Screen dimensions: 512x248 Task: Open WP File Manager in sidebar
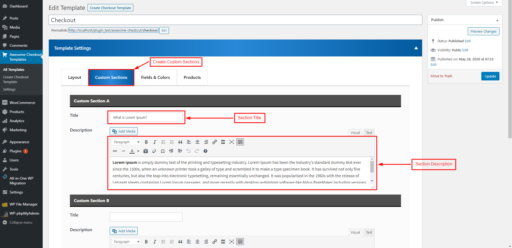[21, 204]
